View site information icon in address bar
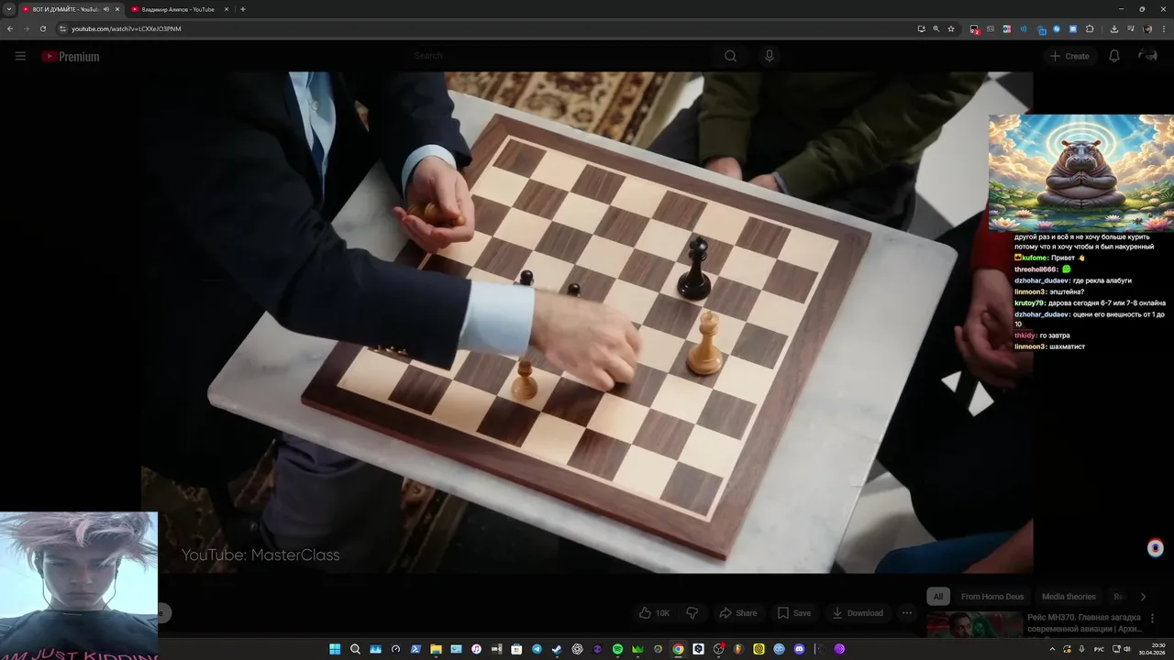Viewport: 1174px width, 660px height. pos(62,28)
